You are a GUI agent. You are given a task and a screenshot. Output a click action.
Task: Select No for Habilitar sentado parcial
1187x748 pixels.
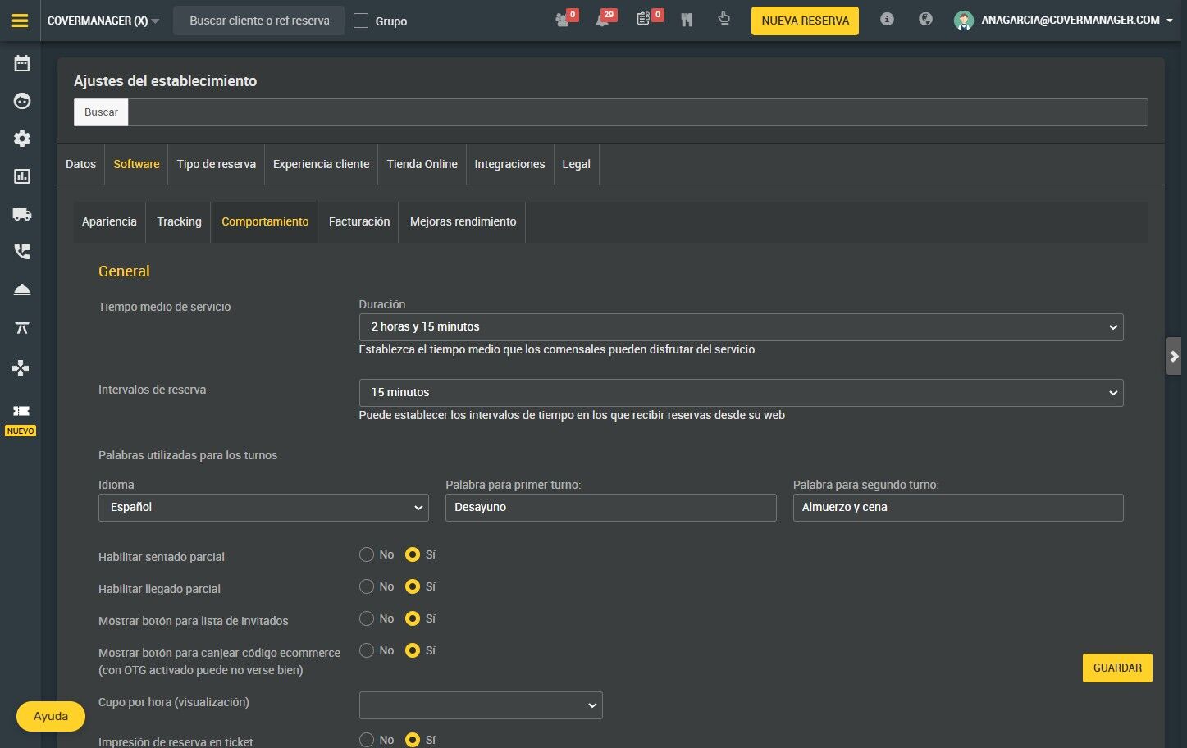tap(367, 555)
